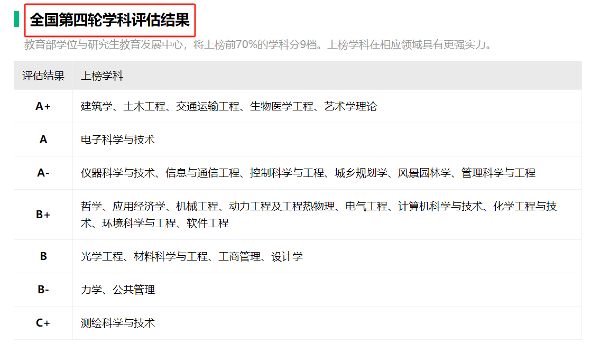Select 风景园林学 in the A- row

coord(424,173)
